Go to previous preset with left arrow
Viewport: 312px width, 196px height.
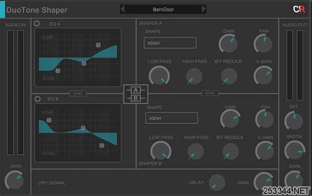click(123, 9)
